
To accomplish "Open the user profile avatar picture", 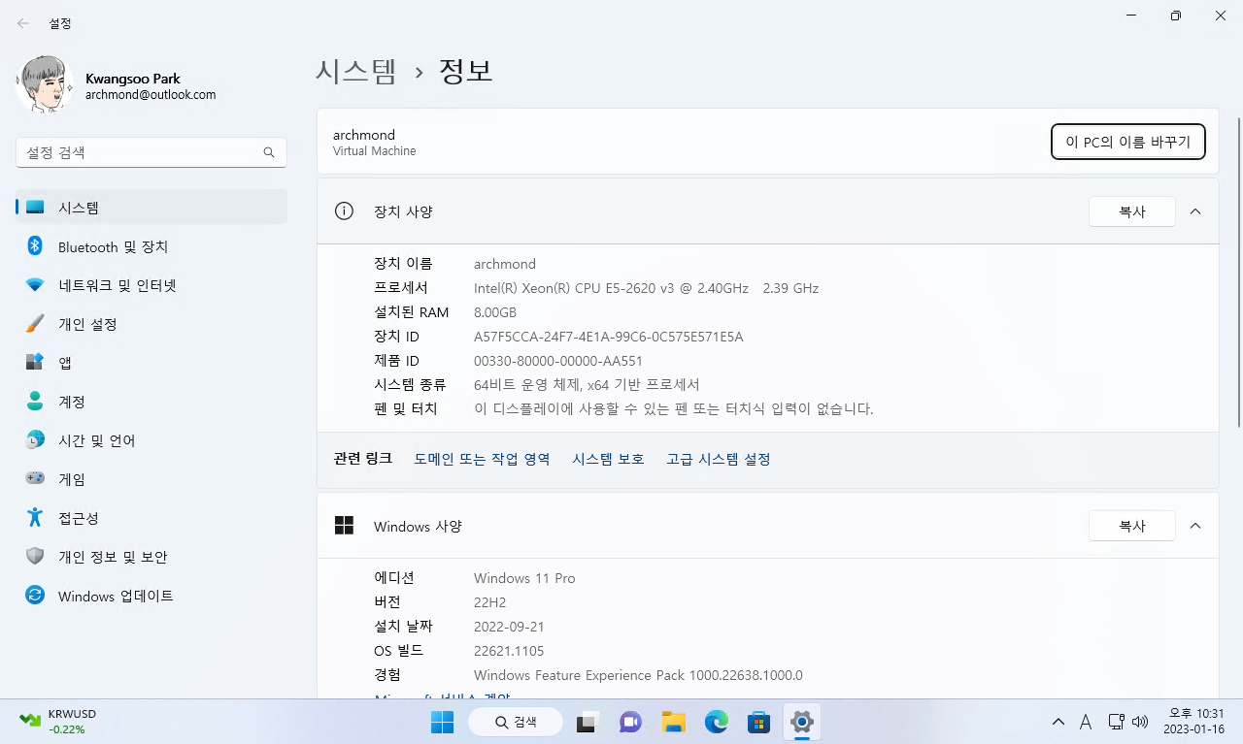I will tap(45, 84).
